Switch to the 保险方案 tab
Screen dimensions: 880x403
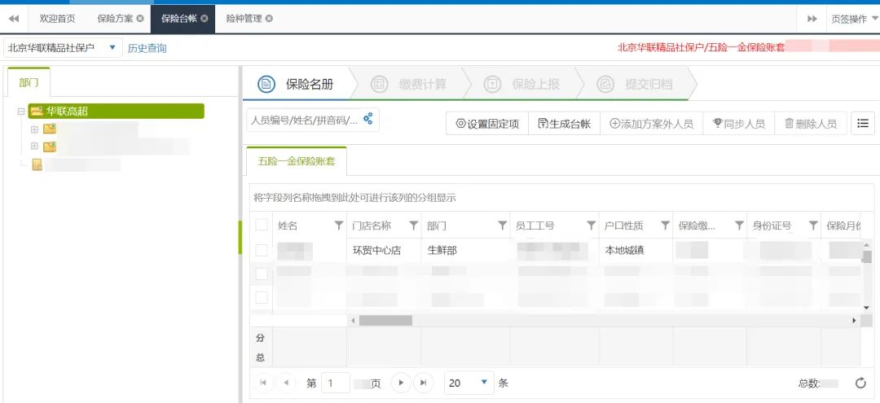coord(115,19)
